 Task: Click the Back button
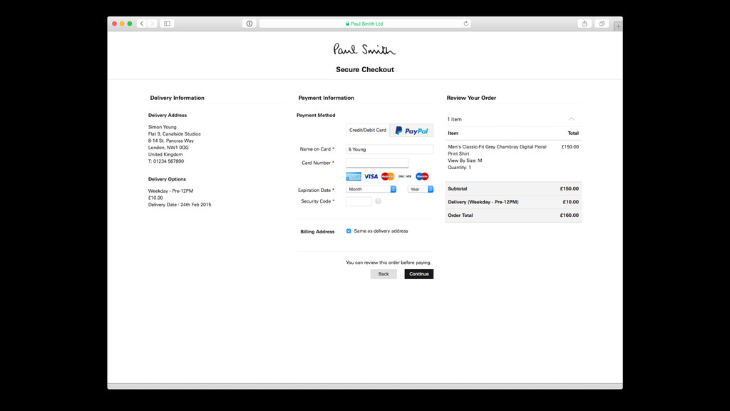(x=384, y=274)
